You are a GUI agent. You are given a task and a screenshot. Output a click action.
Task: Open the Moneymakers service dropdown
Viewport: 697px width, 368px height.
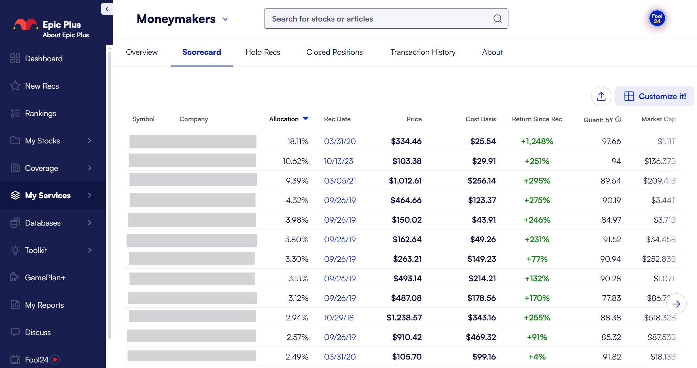pyautogui.click(x=225, y=19)
